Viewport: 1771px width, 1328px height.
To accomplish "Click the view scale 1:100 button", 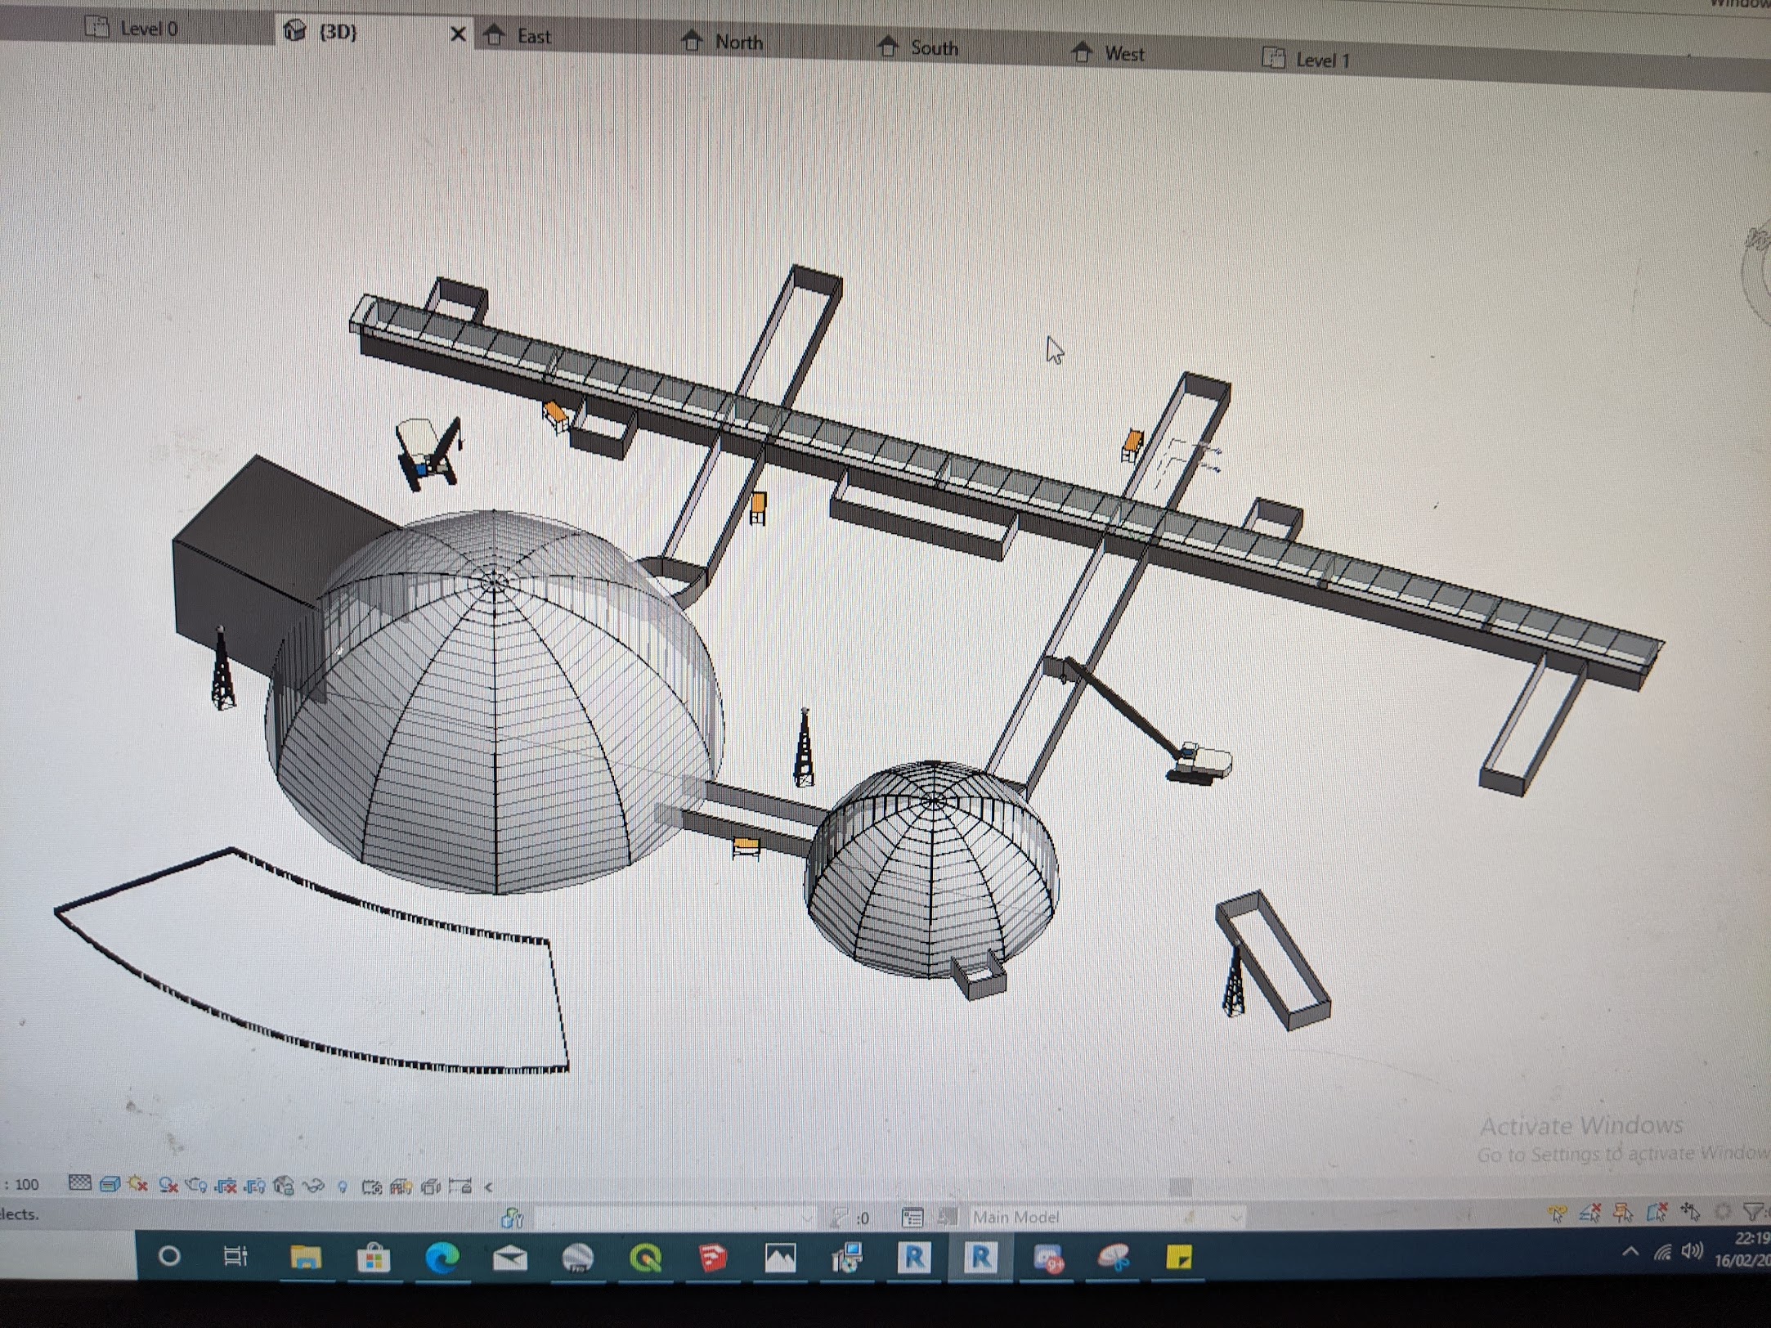I will pyautogui.click(x=23, y=1184).
